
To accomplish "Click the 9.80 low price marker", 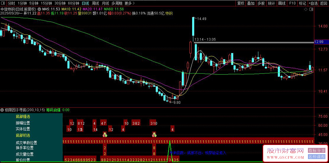I will (x=177, y=102).
